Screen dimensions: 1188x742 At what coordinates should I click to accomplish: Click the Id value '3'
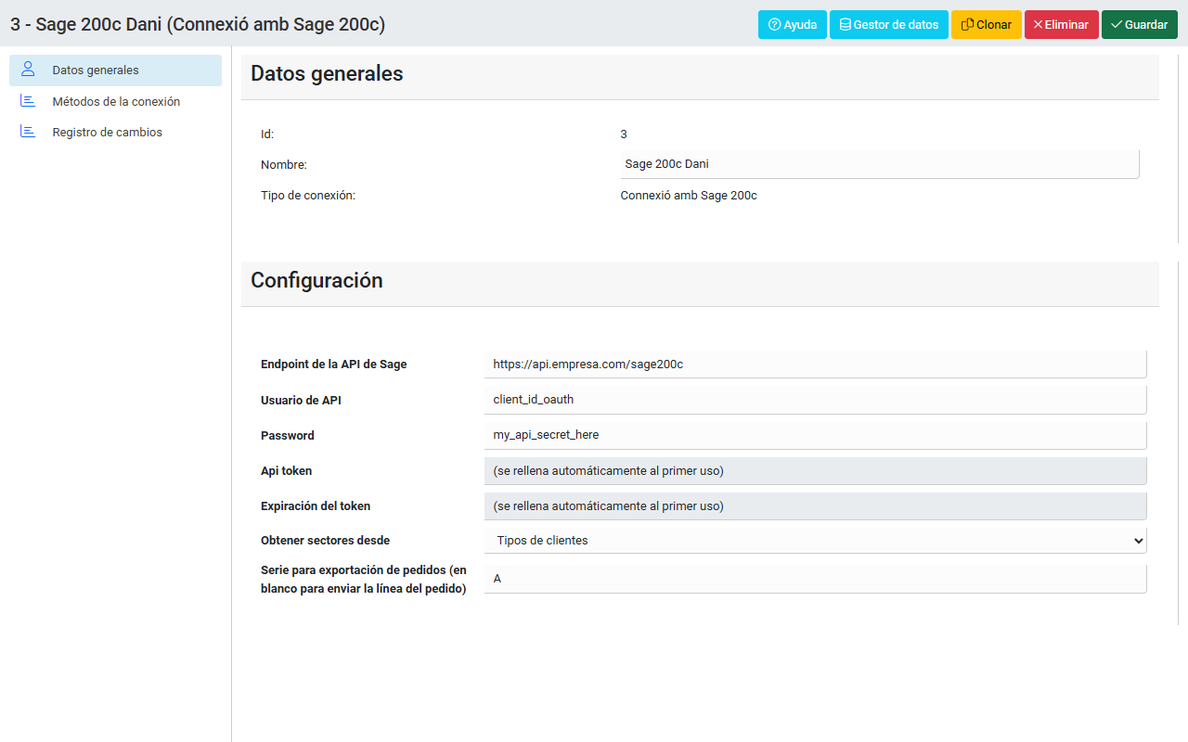624,134
